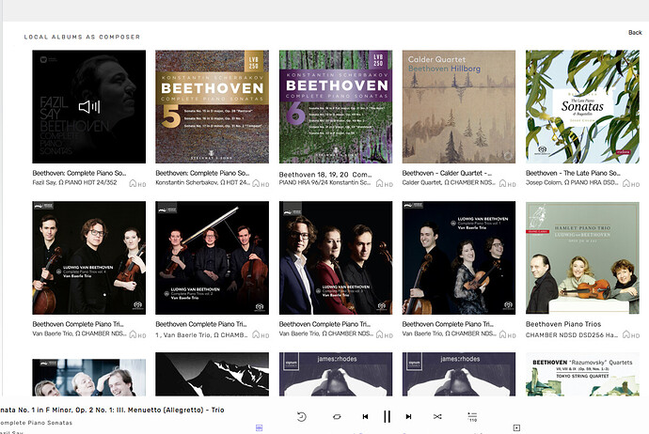Image resolution: width=649 pixels, height=434 pixels.
Task: Click the Back link
Action: (635, 32)
